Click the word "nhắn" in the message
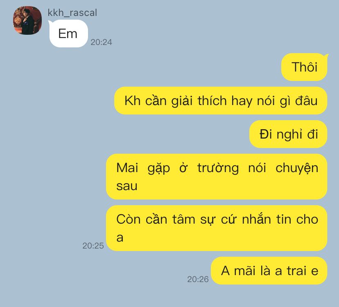This screenshot has width=339, height=307. (x=256, y=220)
